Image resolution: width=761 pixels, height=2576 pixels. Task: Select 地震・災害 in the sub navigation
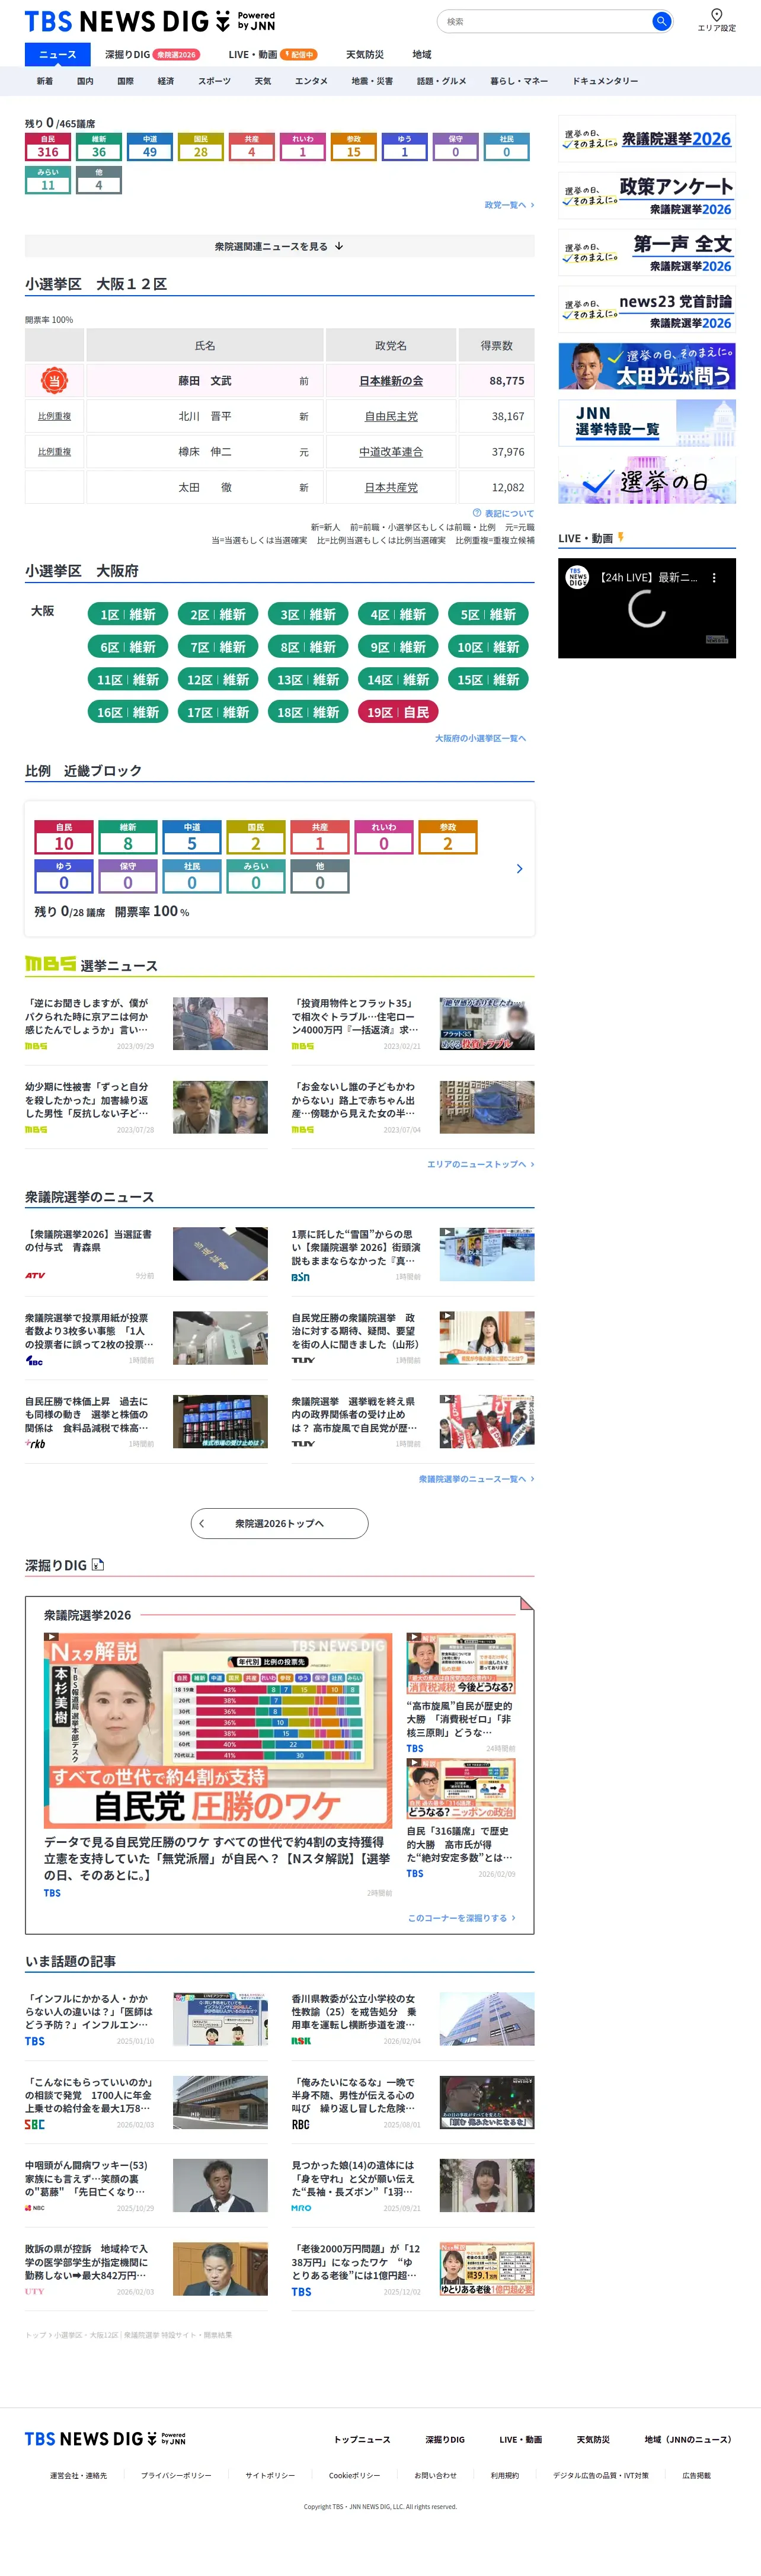(372, 81)
